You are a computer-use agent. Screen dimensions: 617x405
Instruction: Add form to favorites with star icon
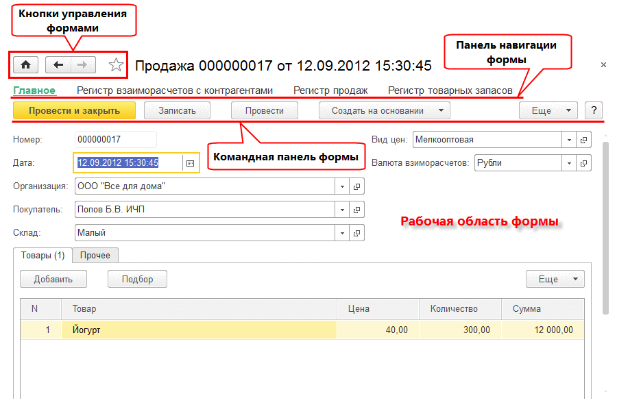click(x=116, y=65)
